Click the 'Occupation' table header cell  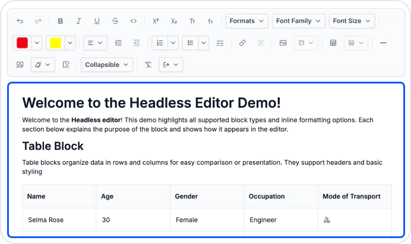[x=281, y=197]
